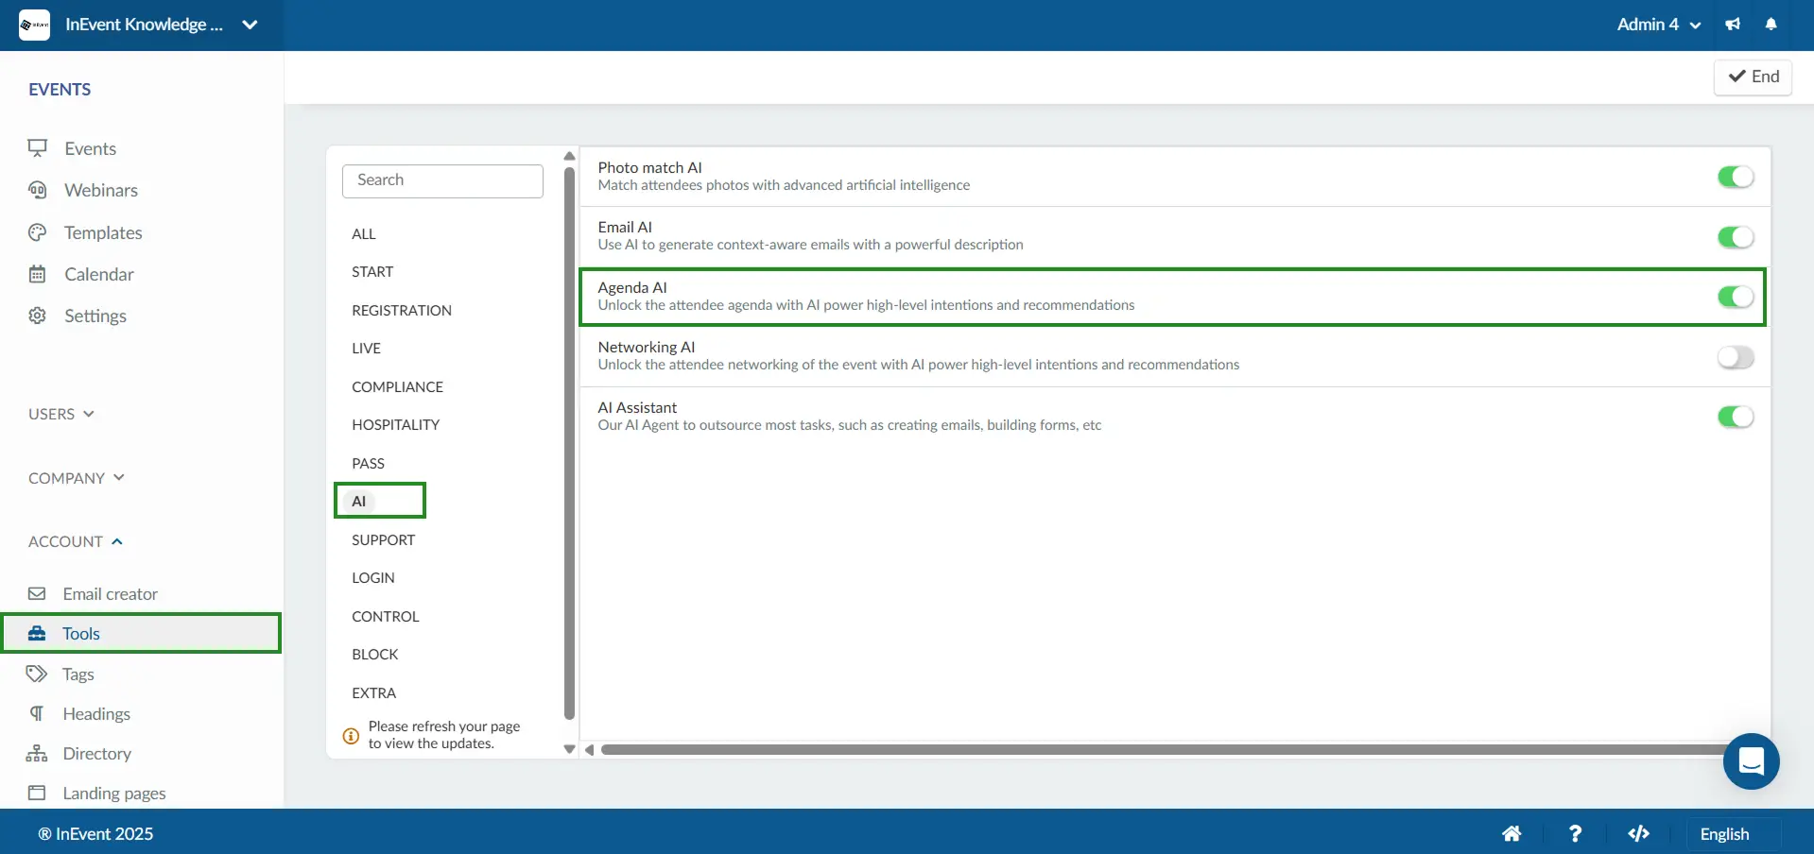
Task: Disable the Email AI toggle
Action: [1736, 237]
